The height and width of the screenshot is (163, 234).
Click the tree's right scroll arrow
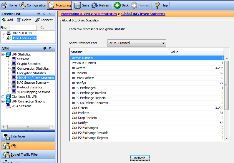[x=52, y=127]
